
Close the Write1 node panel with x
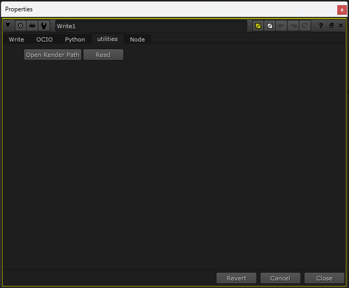341,26
